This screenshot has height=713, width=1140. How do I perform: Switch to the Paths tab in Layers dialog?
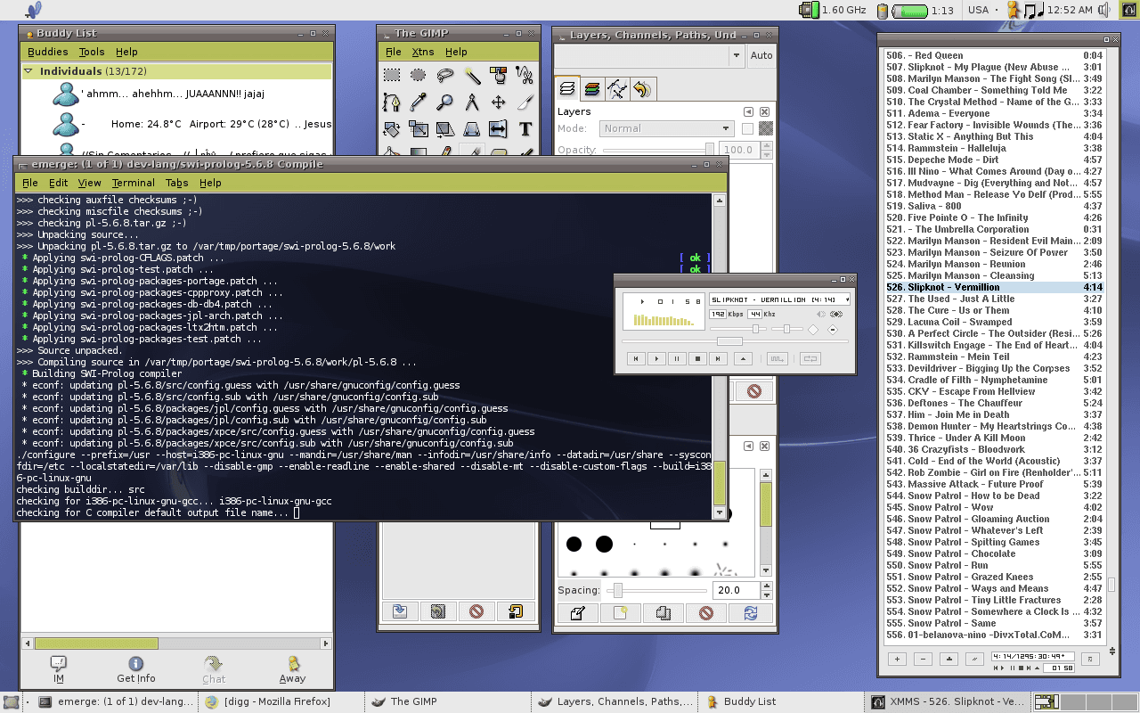tap(616, 88)
